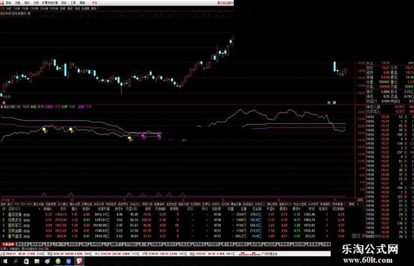This screenshot has width=414, height=266.
Task: Click the magenta buy marker on indicator chart
Action: (143, 136)
